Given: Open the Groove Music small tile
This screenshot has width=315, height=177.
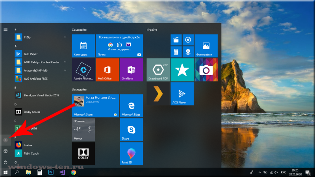Looking at the screenshot, I should [188, 40].
